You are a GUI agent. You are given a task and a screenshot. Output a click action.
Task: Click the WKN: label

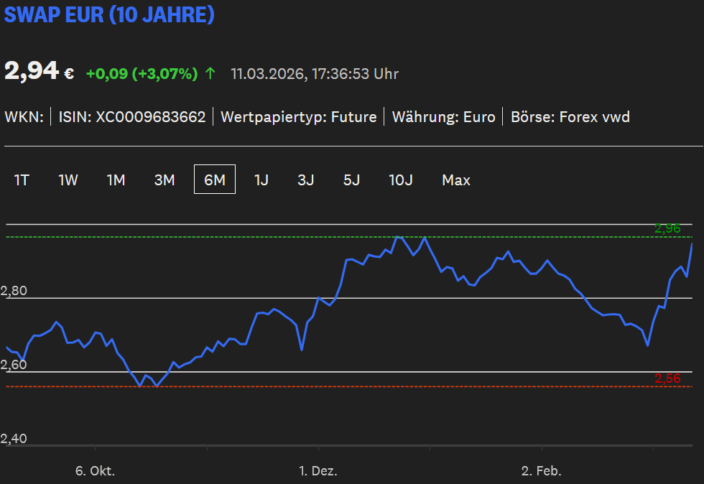pos(24,117)
